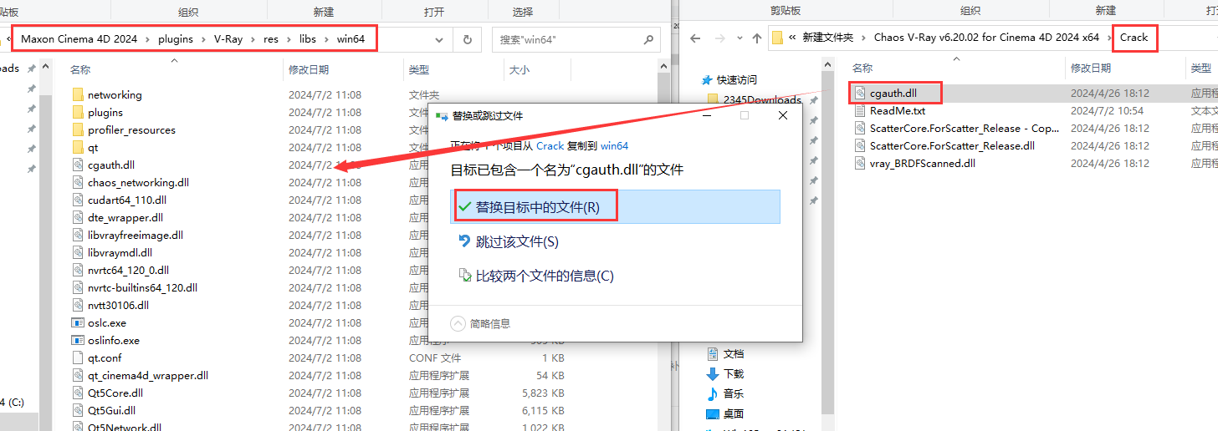This screenshot has height=431, width=1218.
Task: Select Qt5Core.dll file
Action: tap(115, 393)
